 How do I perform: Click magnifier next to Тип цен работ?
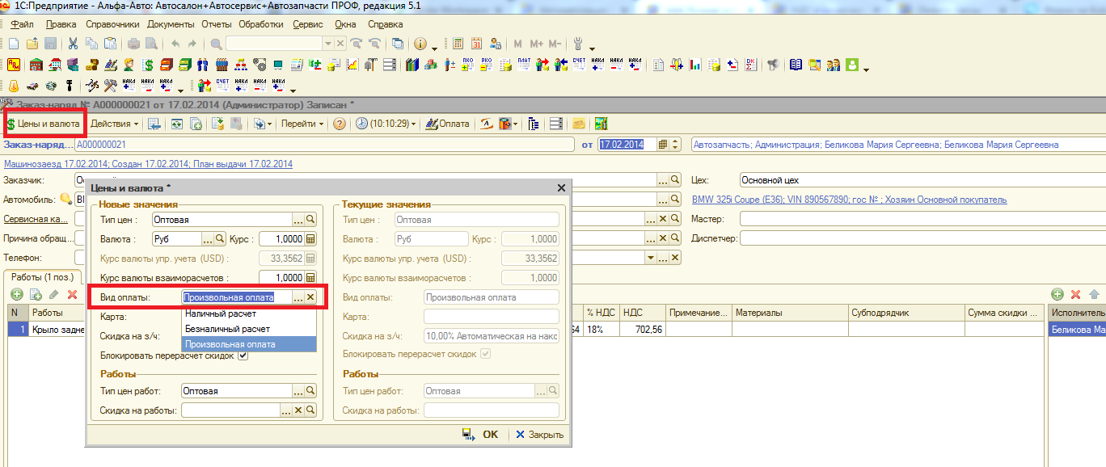pyautogui.click(x=310, y=391)
